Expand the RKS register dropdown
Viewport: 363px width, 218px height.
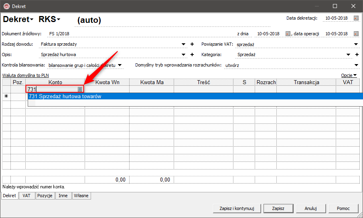click(x=59, y=19)
